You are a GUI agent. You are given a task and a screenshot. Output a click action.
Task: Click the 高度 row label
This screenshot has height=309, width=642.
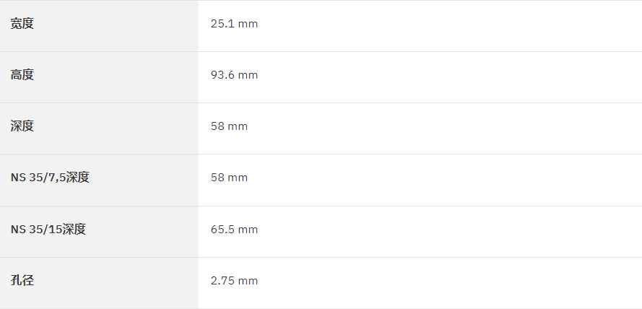pos(22,75)
